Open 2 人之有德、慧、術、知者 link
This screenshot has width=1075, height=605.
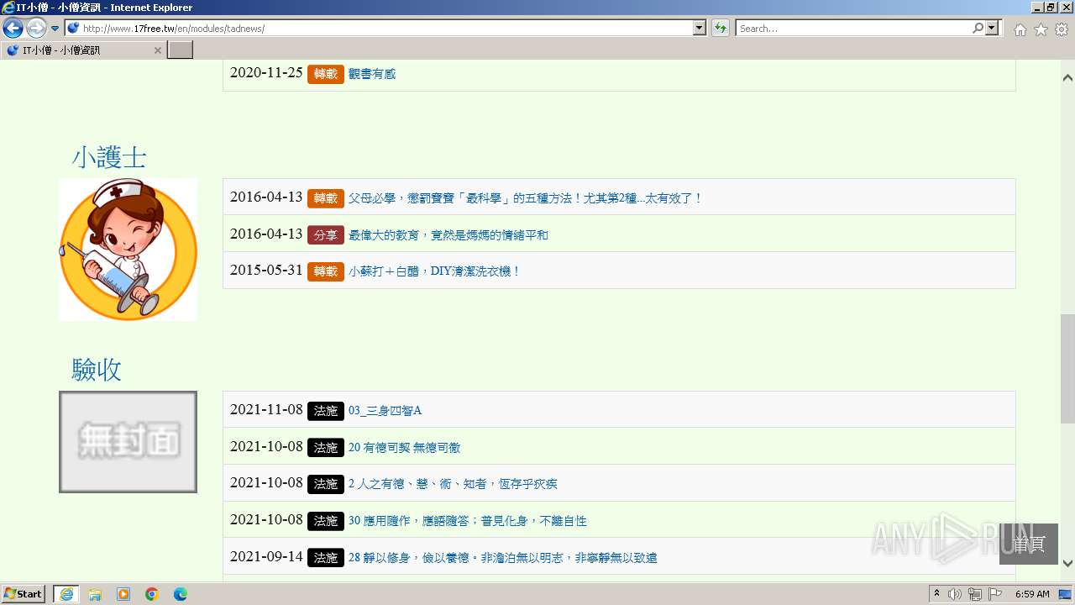point(453,484)
